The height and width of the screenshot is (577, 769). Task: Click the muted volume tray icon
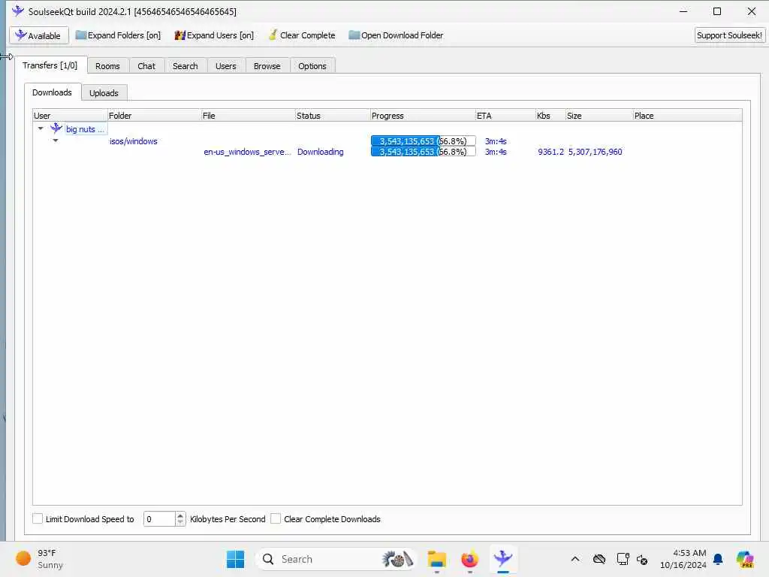(642, 559)
